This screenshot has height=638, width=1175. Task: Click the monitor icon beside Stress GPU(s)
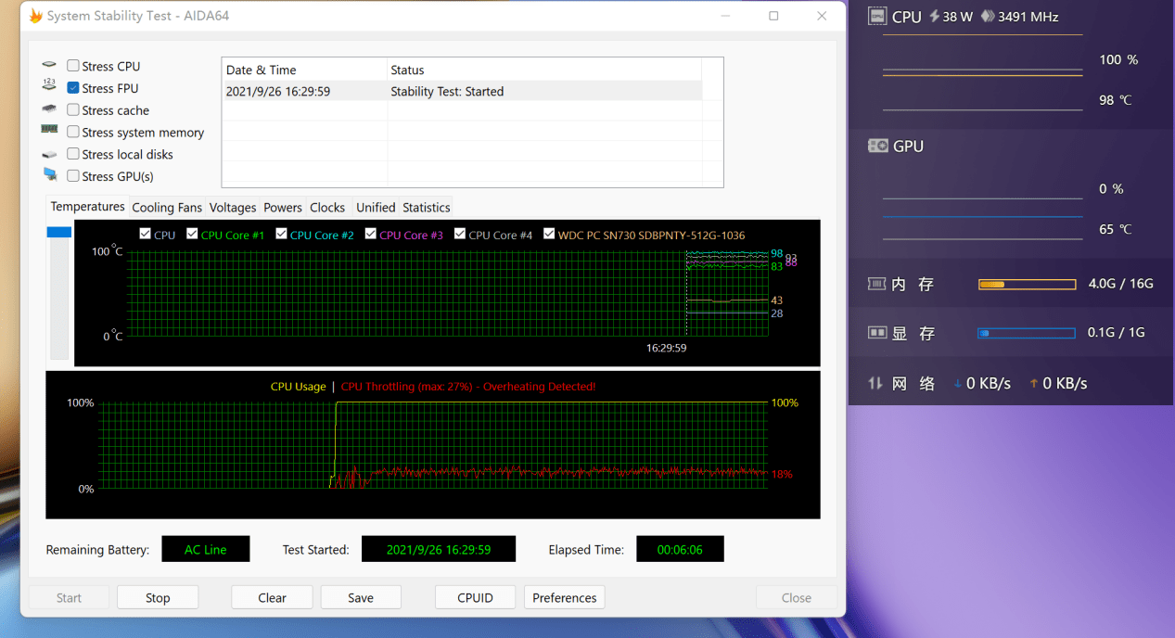pyautogui.click(x=49, y=175)
